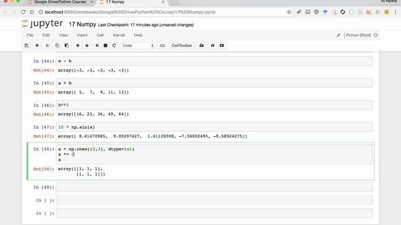The height and width of the screenshot is (225, 401).
Task: Open the Insert menu
Action: 82,35
